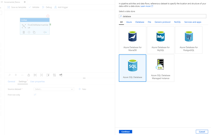Click the rightmost canvas layout icon
This screenshot has height=135, width=211.
(x=61, y=75)
